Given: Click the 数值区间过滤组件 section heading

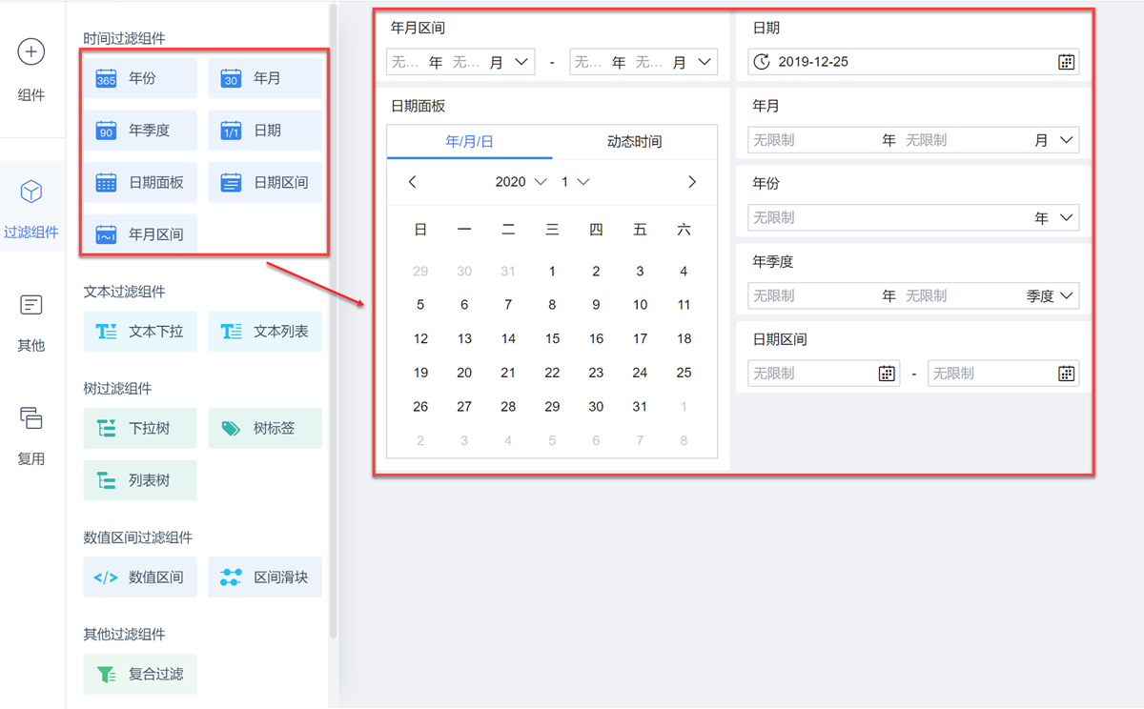Looking at the screenshot, I should click(137, 537).
